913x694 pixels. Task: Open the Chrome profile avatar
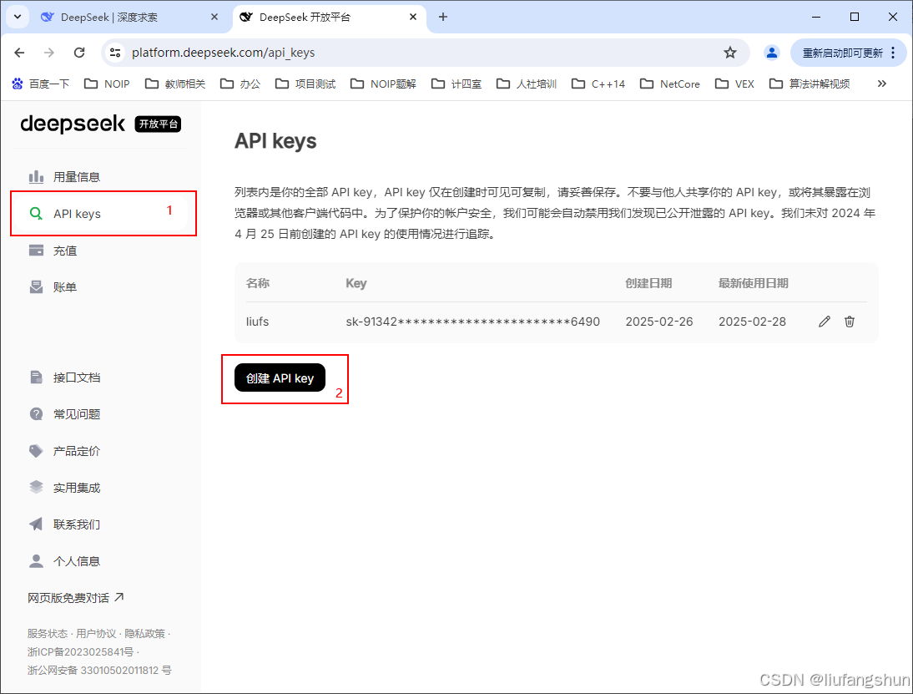click(x=771, y=53)
